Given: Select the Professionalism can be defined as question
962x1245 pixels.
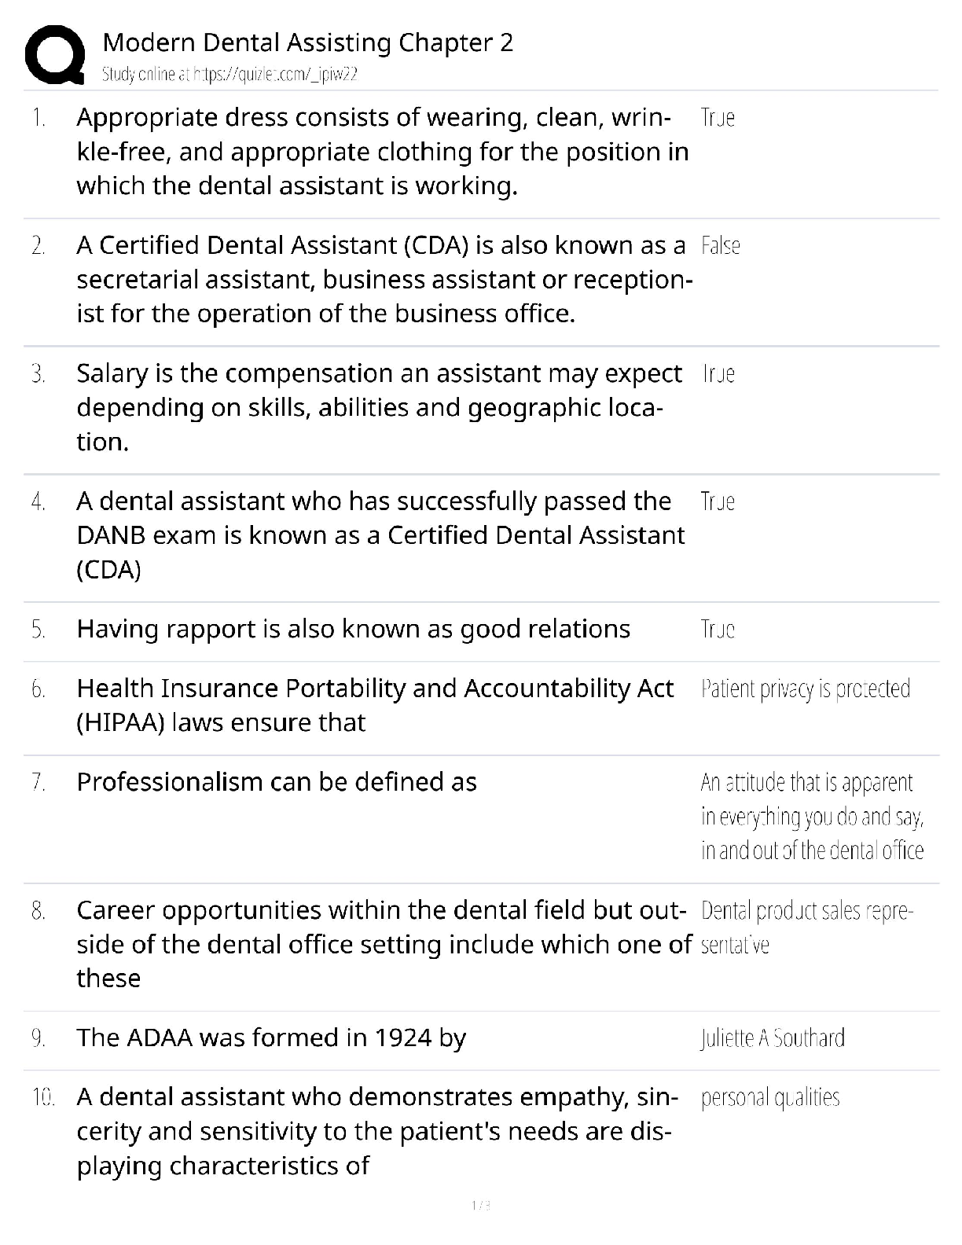Looking at the screenshot, I should tap(277, 782).
